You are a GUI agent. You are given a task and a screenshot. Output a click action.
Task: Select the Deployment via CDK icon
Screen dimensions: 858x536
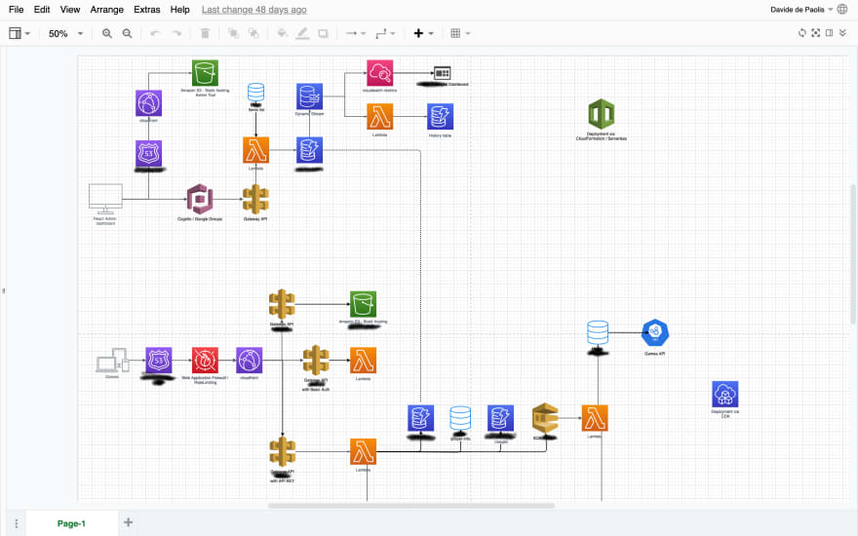pos(724,395)
